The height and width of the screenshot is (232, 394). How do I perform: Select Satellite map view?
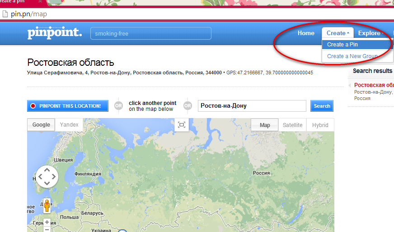292,125
